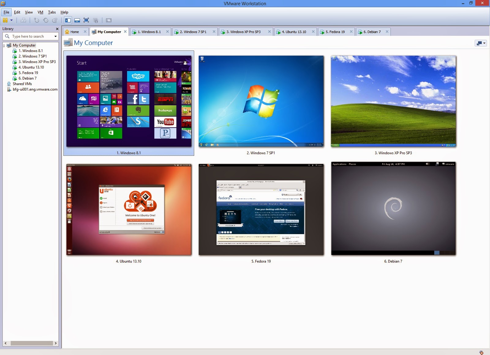This screenshot has height=355, width=490.
Task: Toggle the thumbnail bar toolbar button
Action: tap(77, 21)
